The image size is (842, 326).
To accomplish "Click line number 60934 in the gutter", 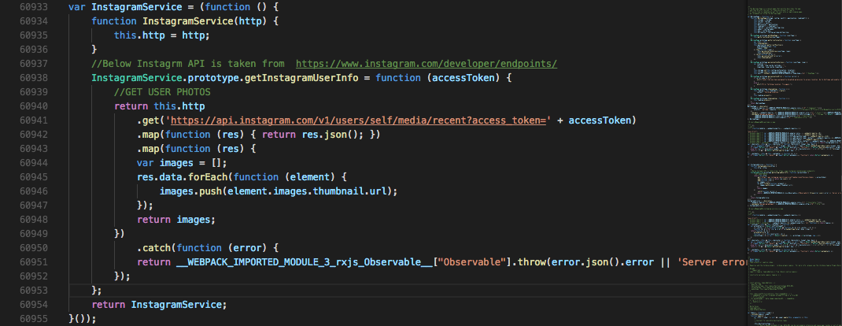I will (34, 21).
